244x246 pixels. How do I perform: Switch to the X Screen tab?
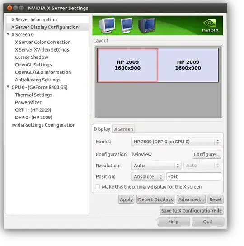(123, 129)
